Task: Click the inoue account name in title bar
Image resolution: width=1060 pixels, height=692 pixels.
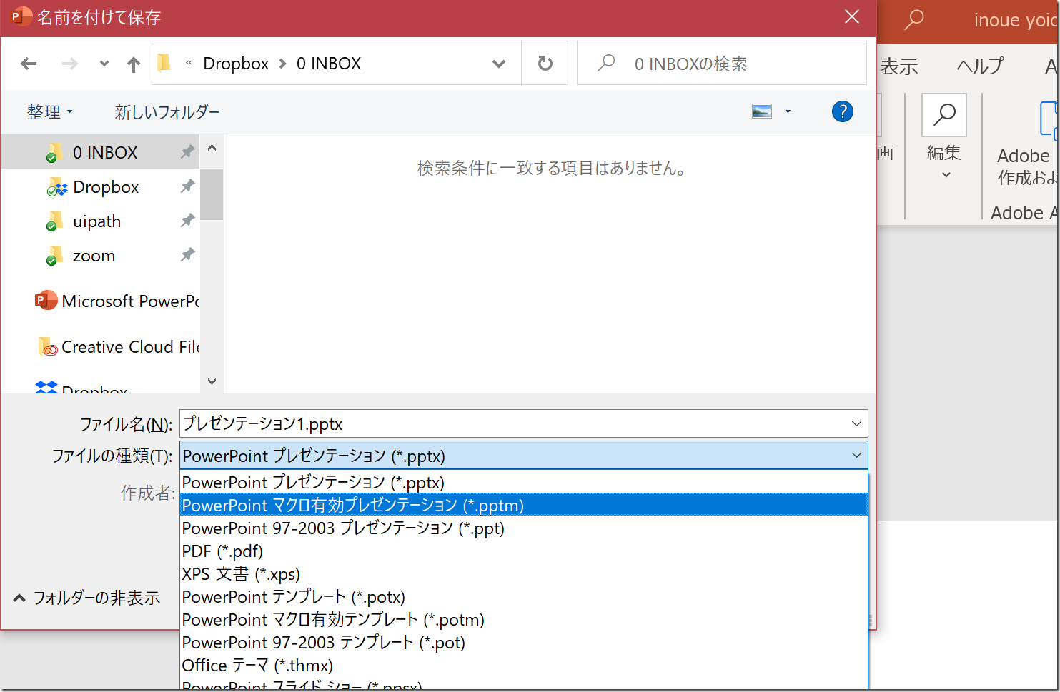Action: tap(1016, 20)
